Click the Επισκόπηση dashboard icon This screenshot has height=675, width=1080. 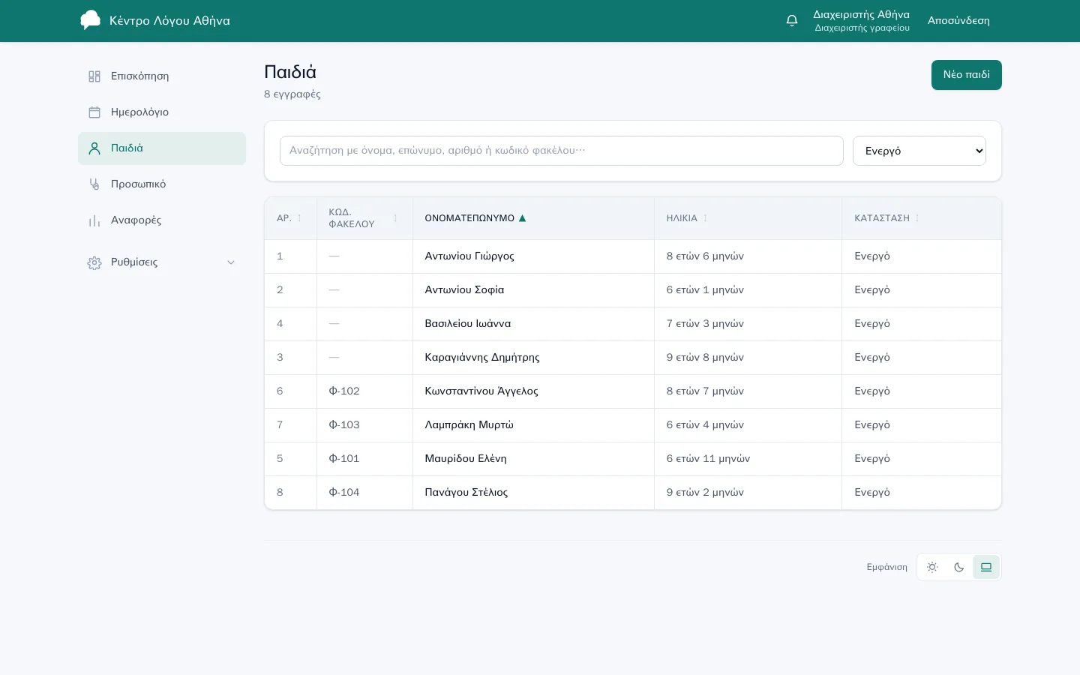click(x=94, y=76)
